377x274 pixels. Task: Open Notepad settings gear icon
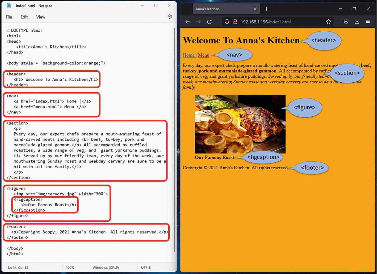[170, 17]
